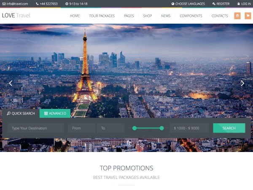Image resolution: width=253 pixels, height=190 pixels.
Task: Open the LOVE Travel logo link
Action: pos(16,16)
